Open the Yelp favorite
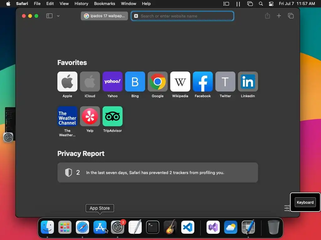The width and height of the screenshot is (321, 240). 90,116
